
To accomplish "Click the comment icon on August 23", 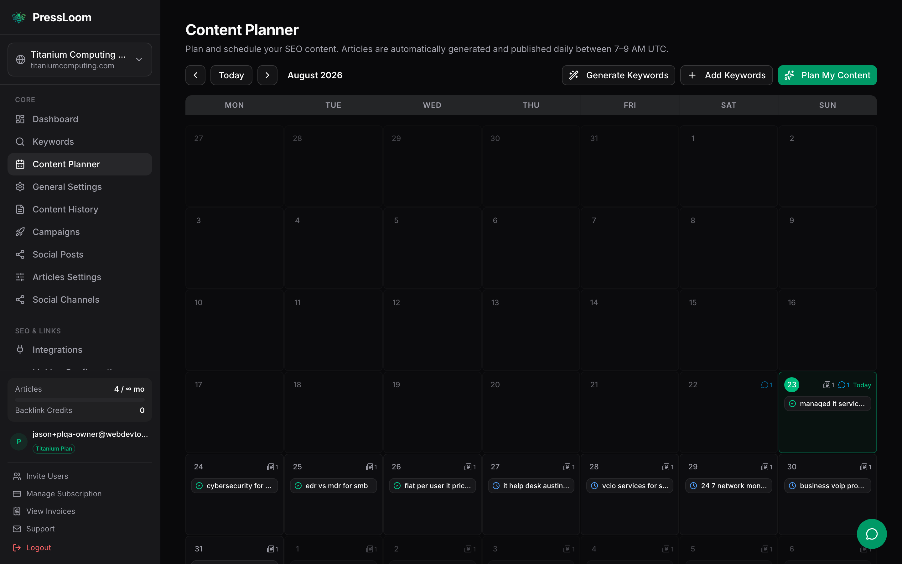I will [x=841, y=385].
